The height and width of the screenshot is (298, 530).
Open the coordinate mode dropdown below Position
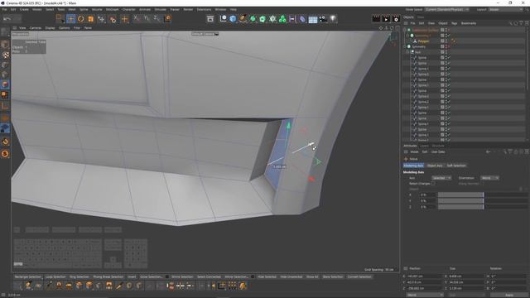(x=425, y=295)
